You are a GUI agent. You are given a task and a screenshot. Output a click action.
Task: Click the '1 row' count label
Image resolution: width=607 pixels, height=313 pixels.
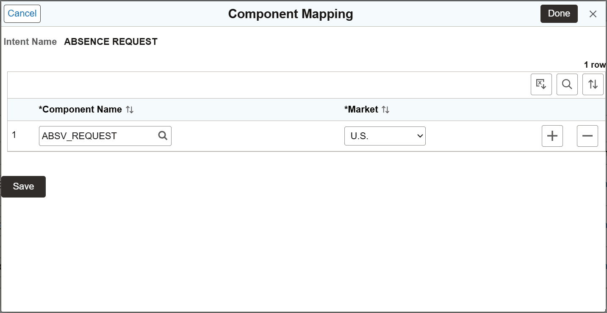click(x=595, y=65)
